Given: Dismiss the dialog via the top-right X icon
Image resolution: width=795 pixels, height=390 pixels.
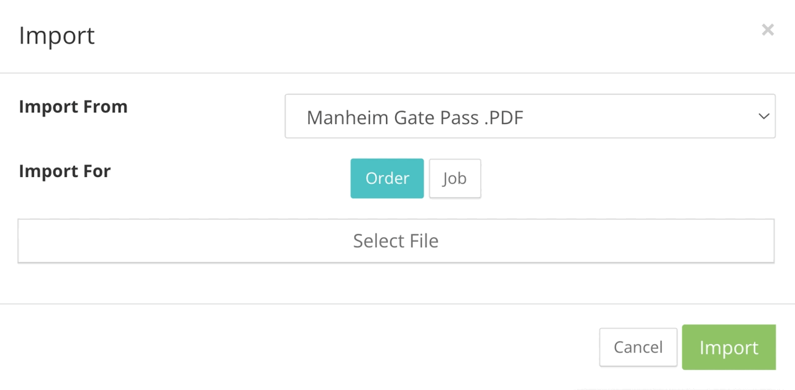Looking at the screenshot, I should 768,30.
